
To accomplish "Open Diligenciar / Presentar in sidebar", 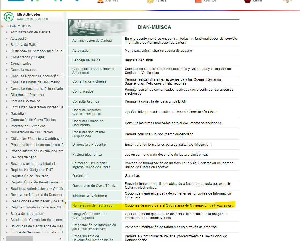I will [27, 95].
